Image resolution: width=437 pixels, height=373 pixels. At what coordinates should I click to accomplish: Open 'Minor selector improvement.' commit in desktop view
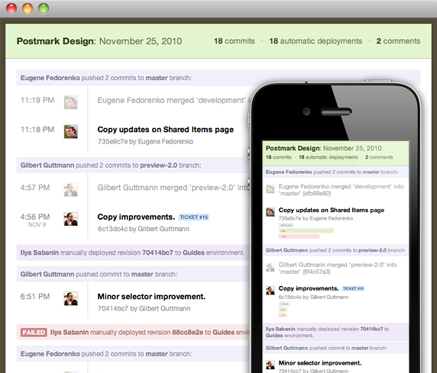coord(151,297)
